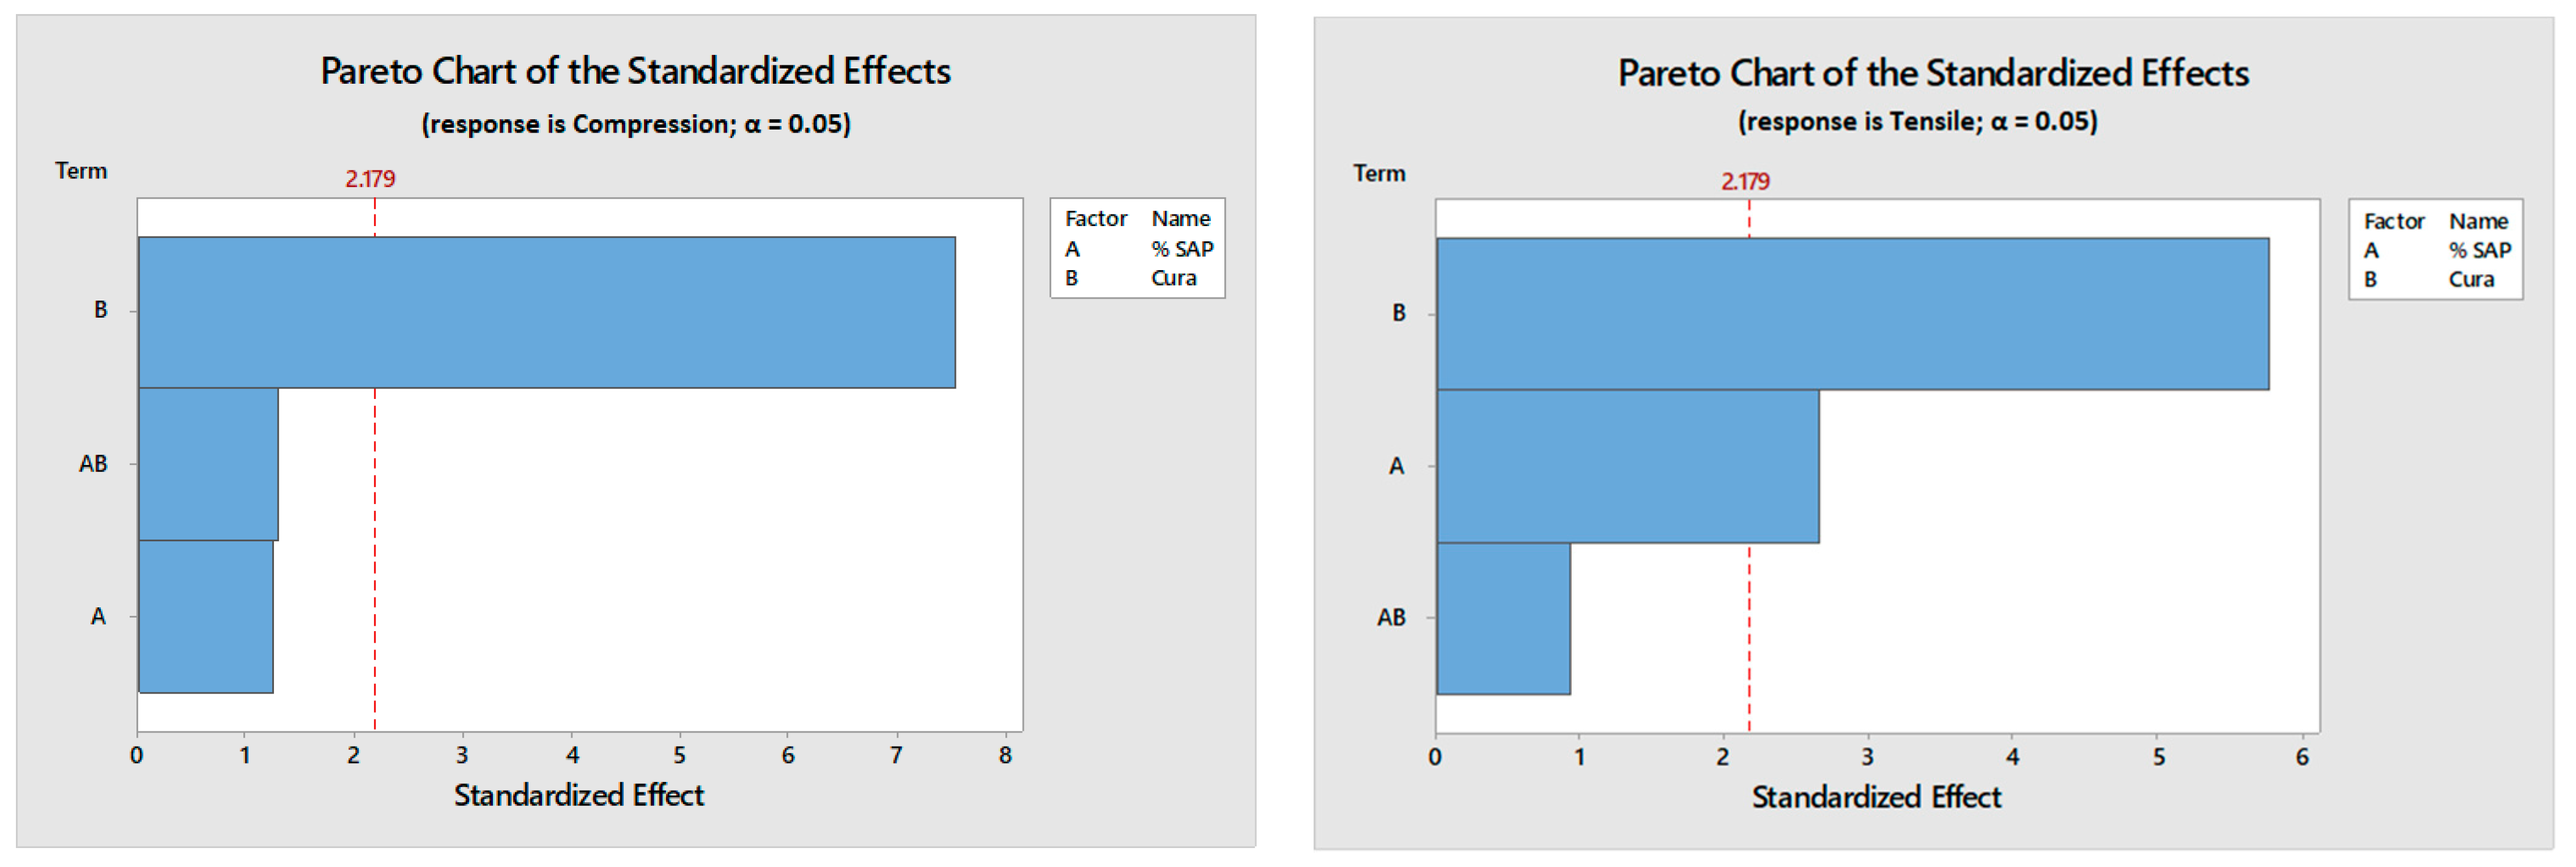
Task: Click bar A in the Tensile chart
Action: click(1627, 466)
